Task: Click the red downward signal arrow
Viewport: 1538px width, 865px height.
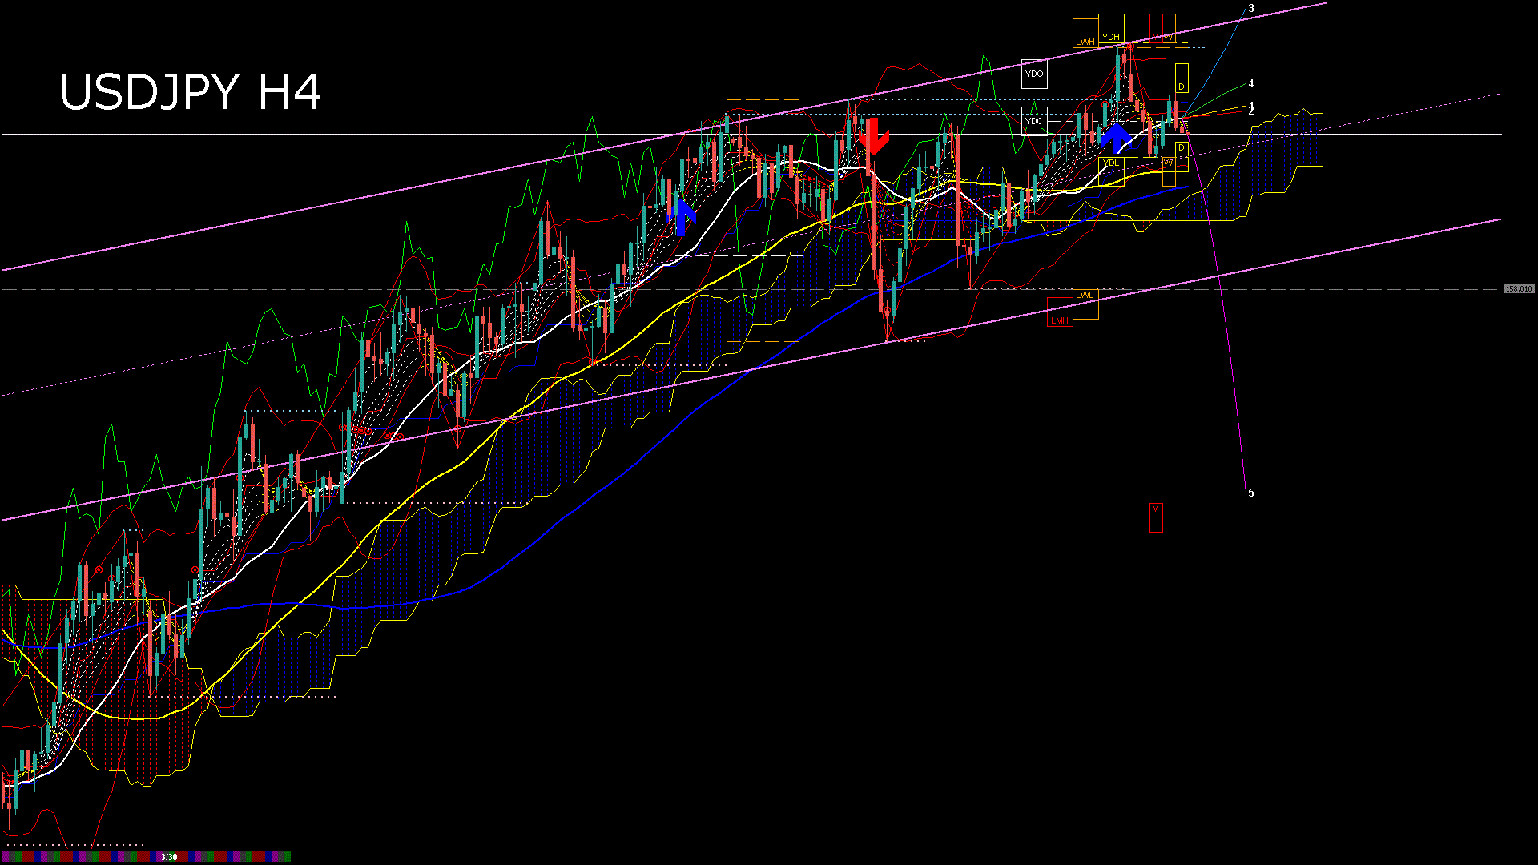Action: (875, 136)
